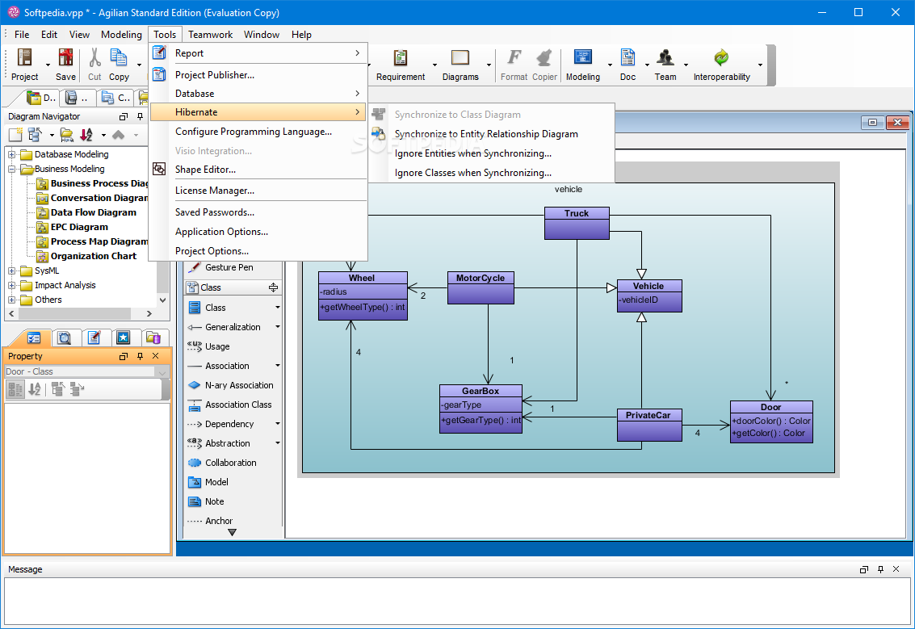Screen dimensions: 915x629
Task: Pin the Diagram Navigator panel
Action: tap(140, 116)
